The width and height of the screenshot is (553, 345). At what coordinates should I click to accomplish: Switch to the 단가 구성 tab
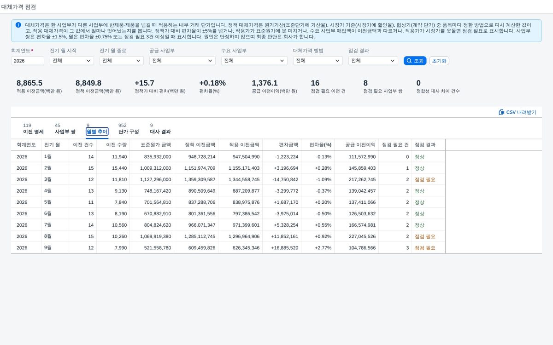click(x=129, y=129)
